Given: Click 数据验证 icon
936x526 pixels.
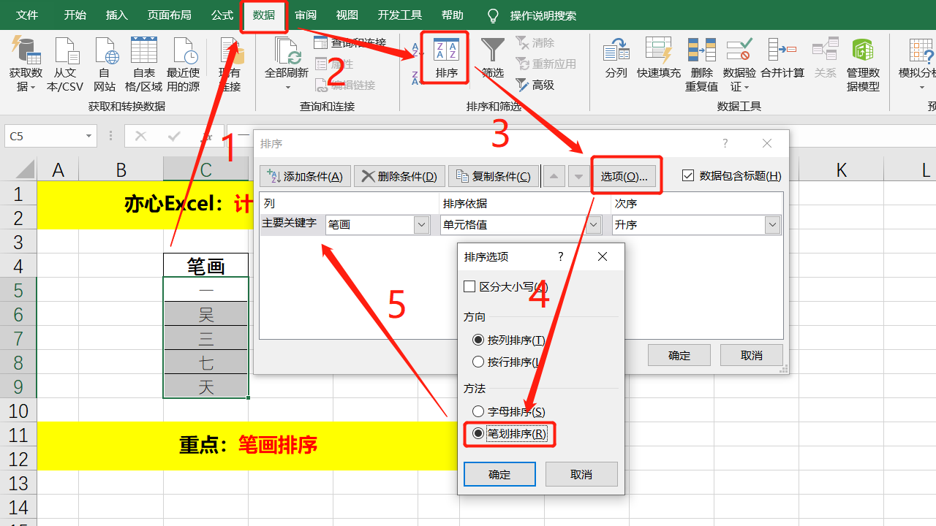Looking at the screenshot, I should click(739, 50).
